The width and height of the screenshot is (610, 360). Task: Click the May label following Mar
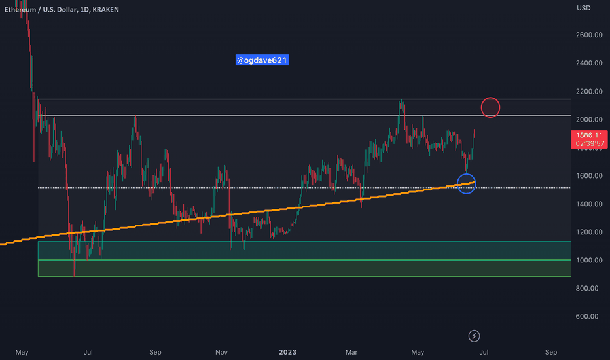click(418, 352)
